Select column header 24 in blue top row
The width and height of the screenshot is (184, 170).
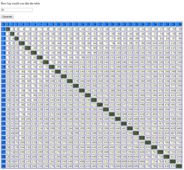click(142, 24)
